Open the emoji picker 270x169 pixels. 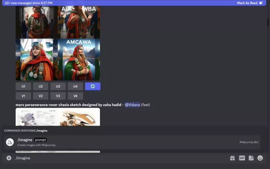click(x=260, y=158)
